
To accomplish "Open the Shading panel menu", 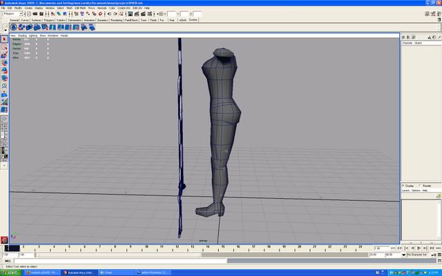I will tap(22, 35).
